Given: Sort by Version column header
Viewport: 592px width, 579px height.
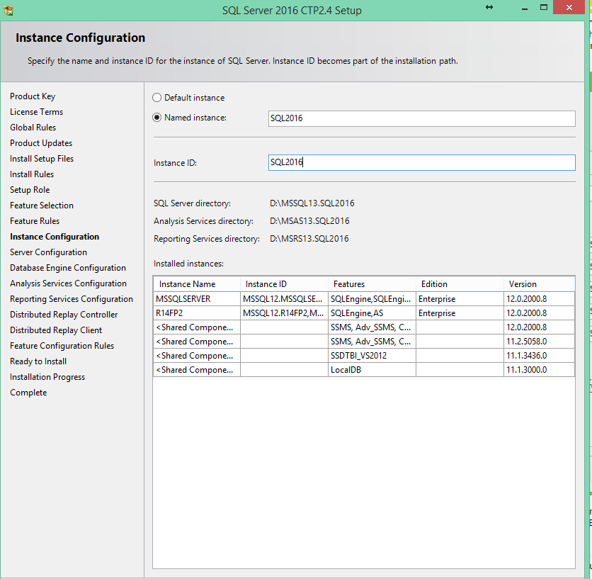Looking at the screenshot, I should pyautogui.click(x=539, y=284).
